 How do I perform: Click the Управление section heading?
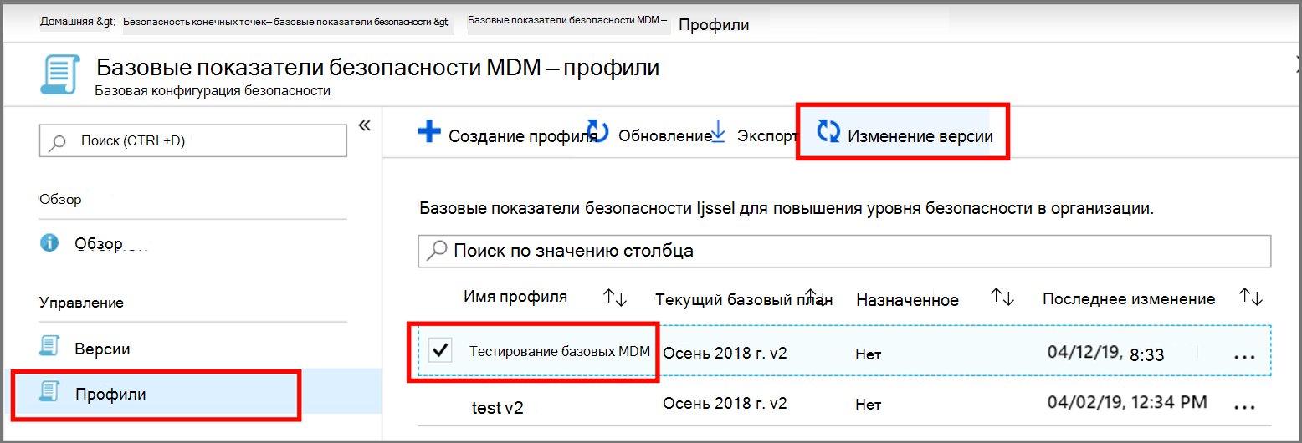point(81,303)
